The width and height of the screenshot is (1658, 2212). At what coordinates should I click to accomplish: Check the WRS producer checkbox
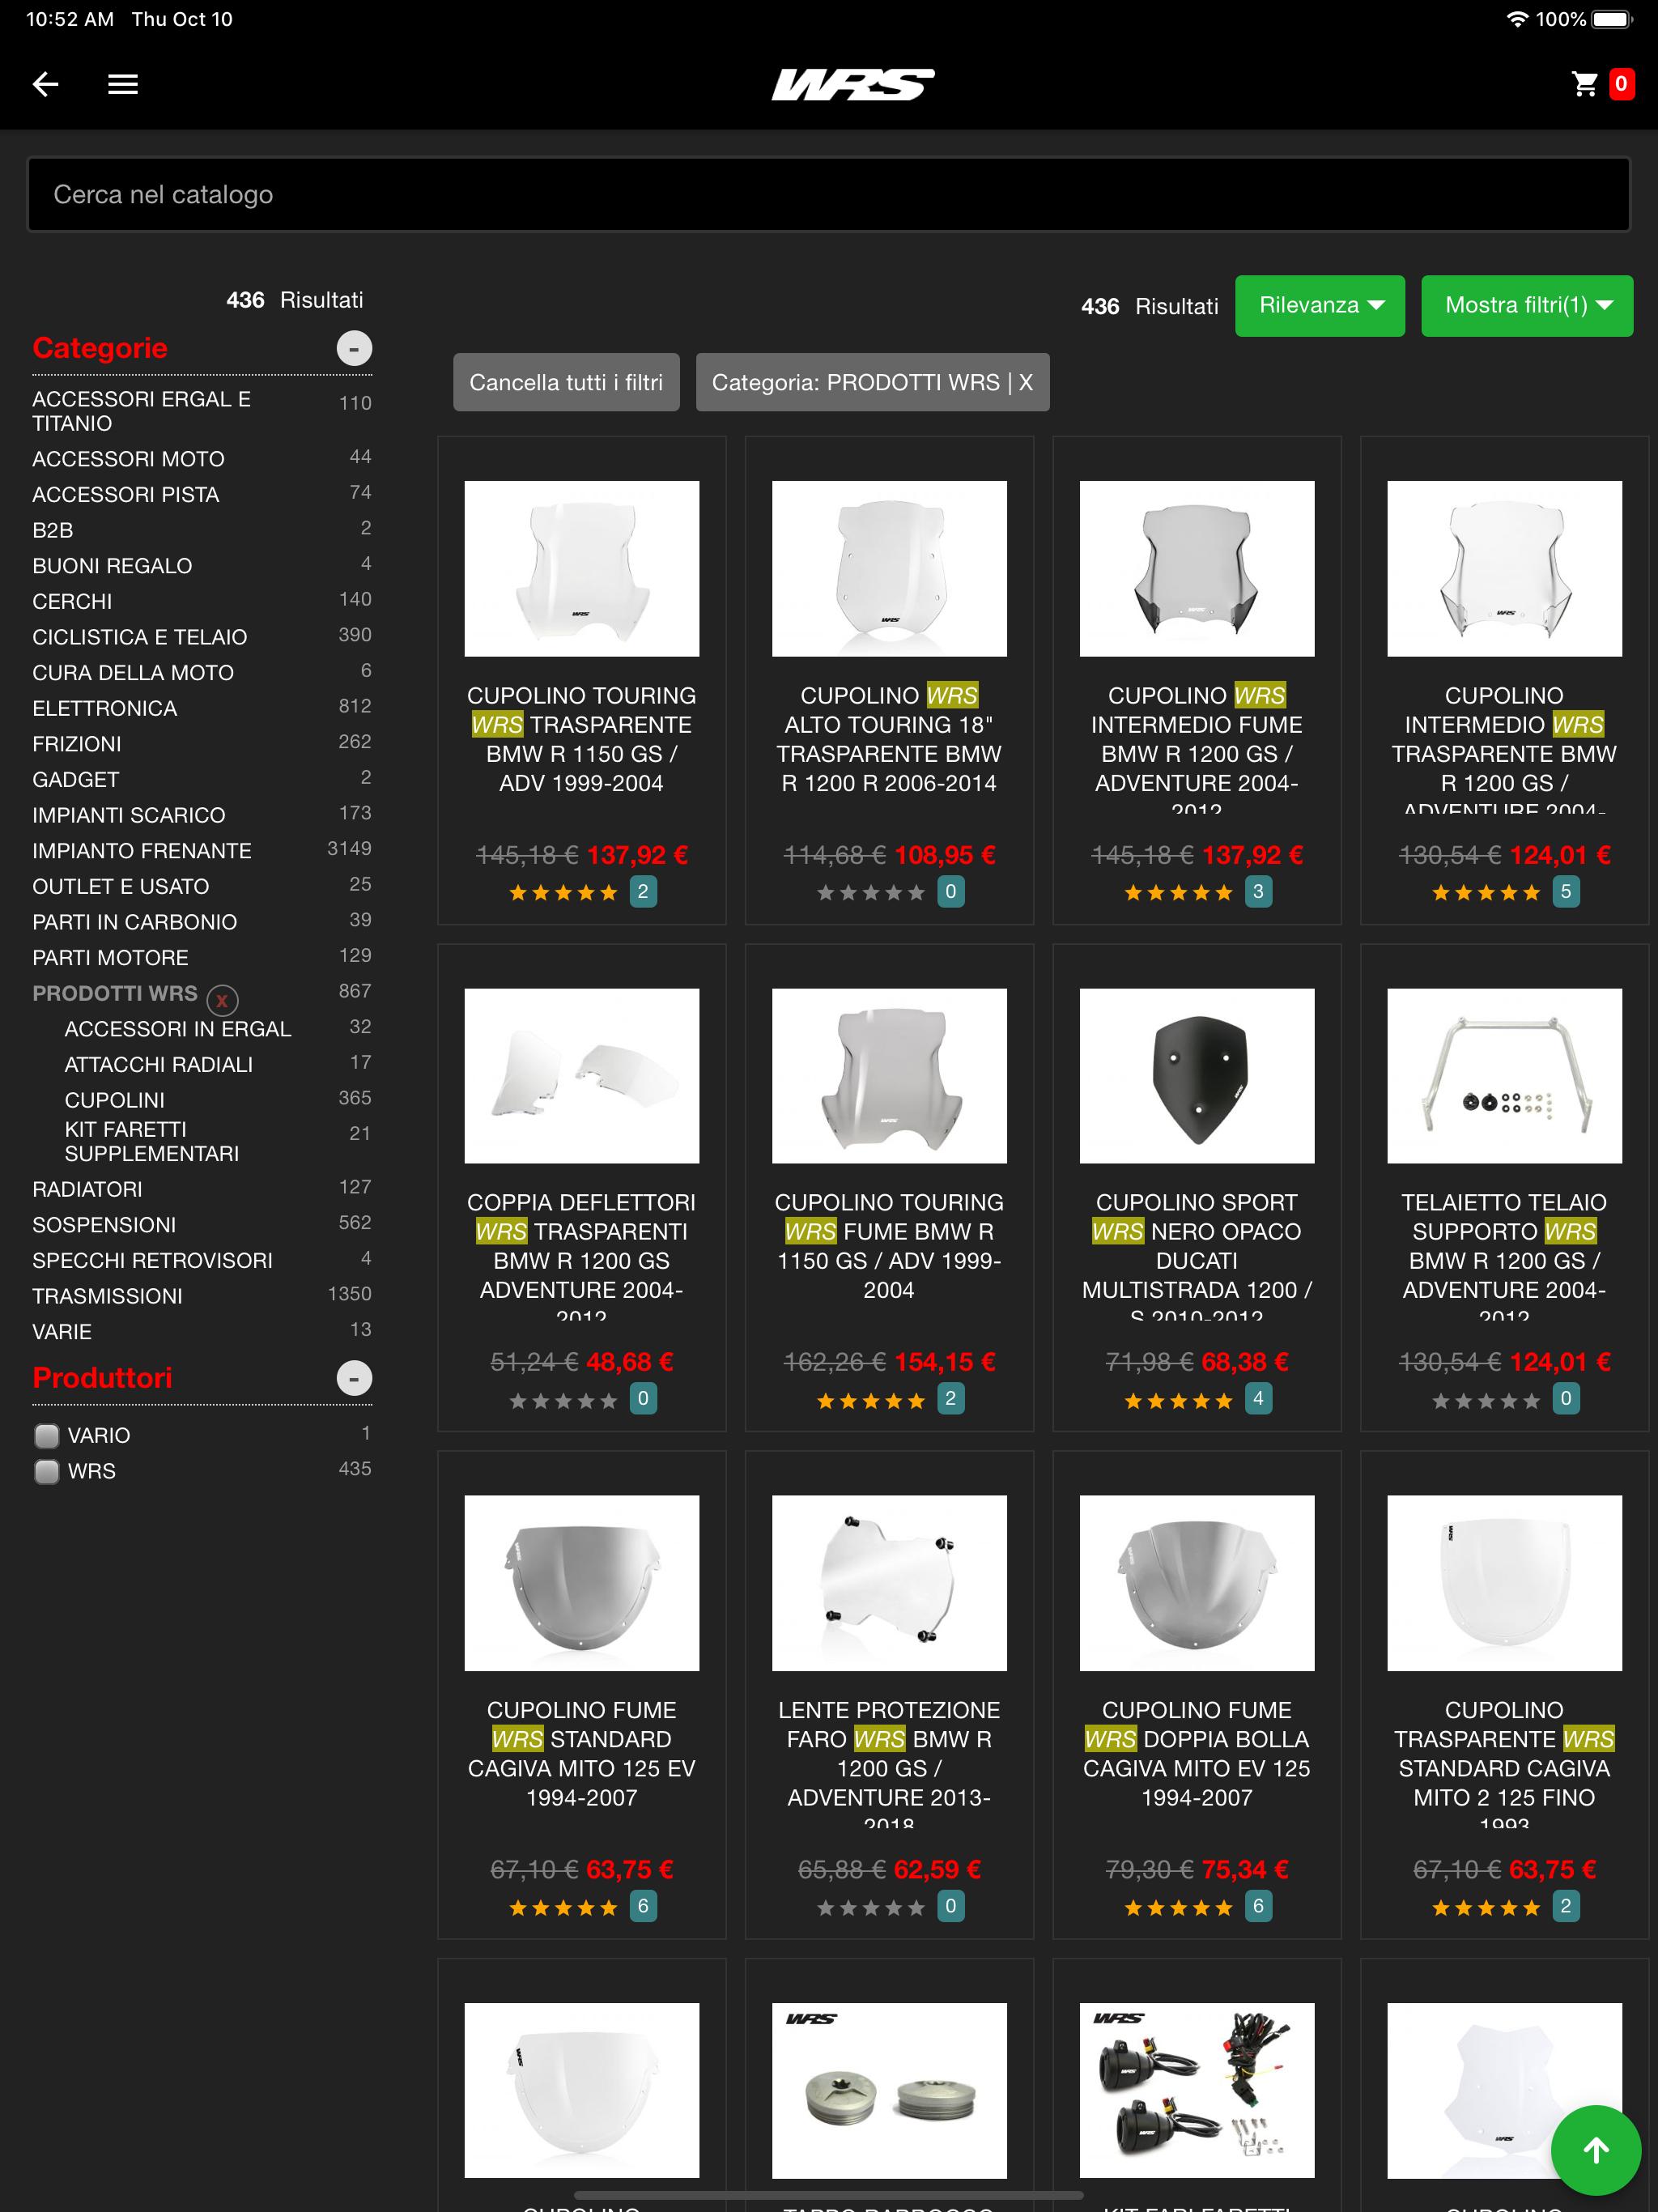pos(46,1472)
